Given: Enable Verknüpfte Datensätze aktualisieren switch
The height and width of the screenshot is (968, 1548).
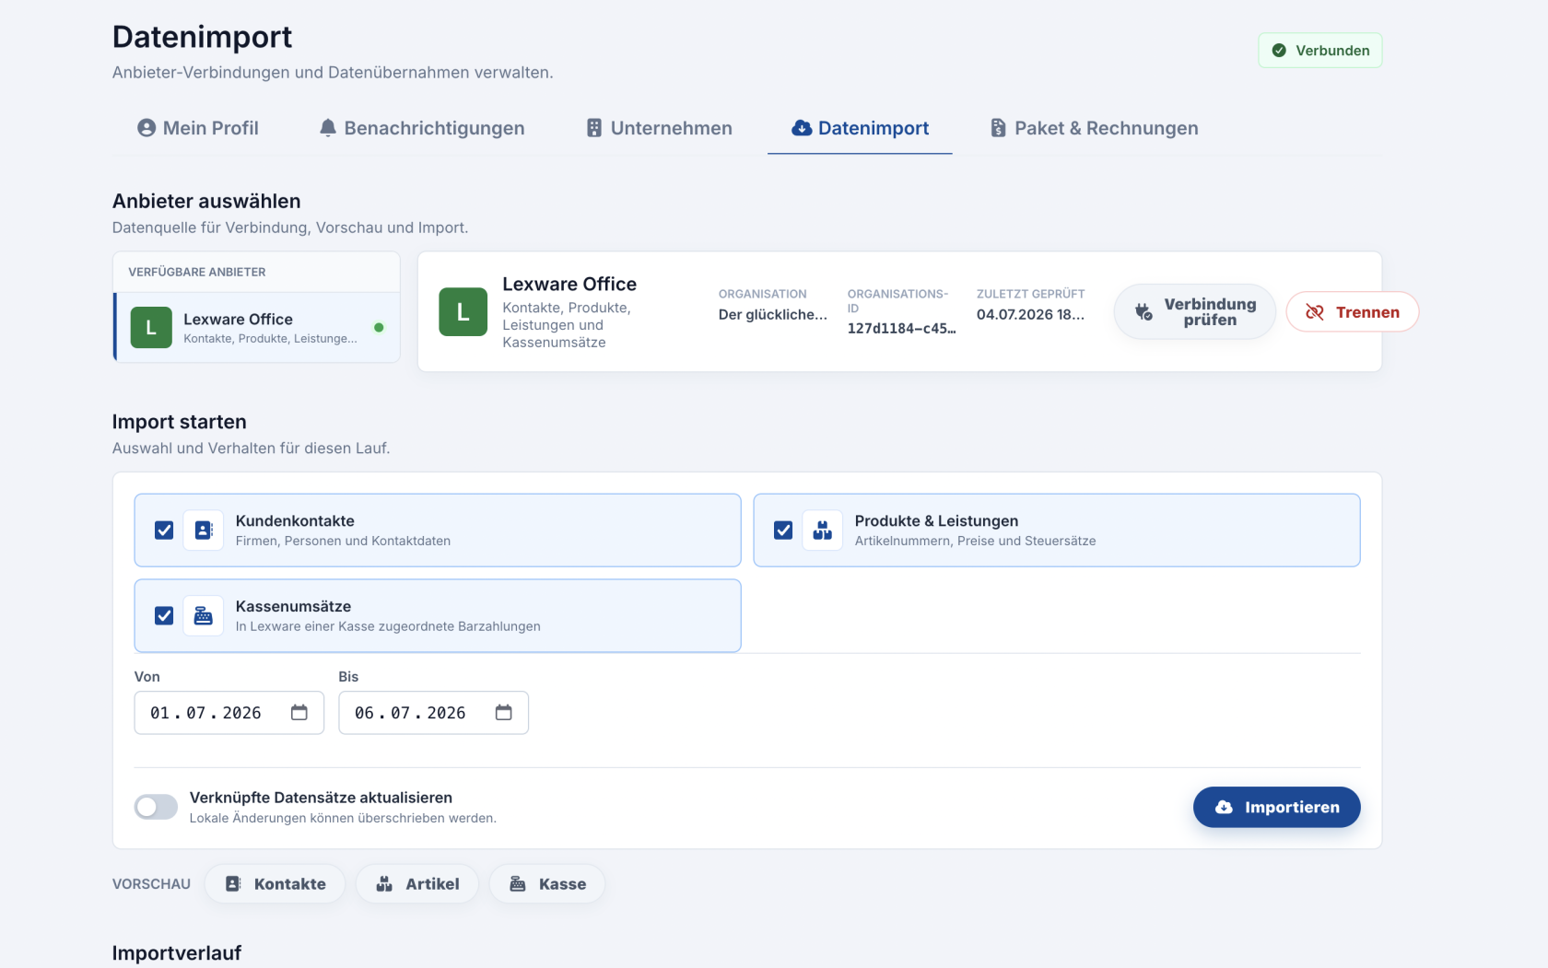Looking at the screenshot, I should (156, 807).
